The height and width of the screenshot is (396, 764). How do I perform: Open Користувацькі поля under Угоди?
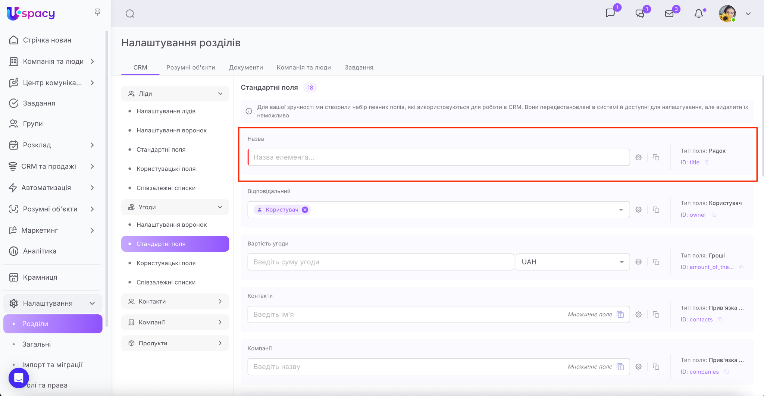click(166, 263)
